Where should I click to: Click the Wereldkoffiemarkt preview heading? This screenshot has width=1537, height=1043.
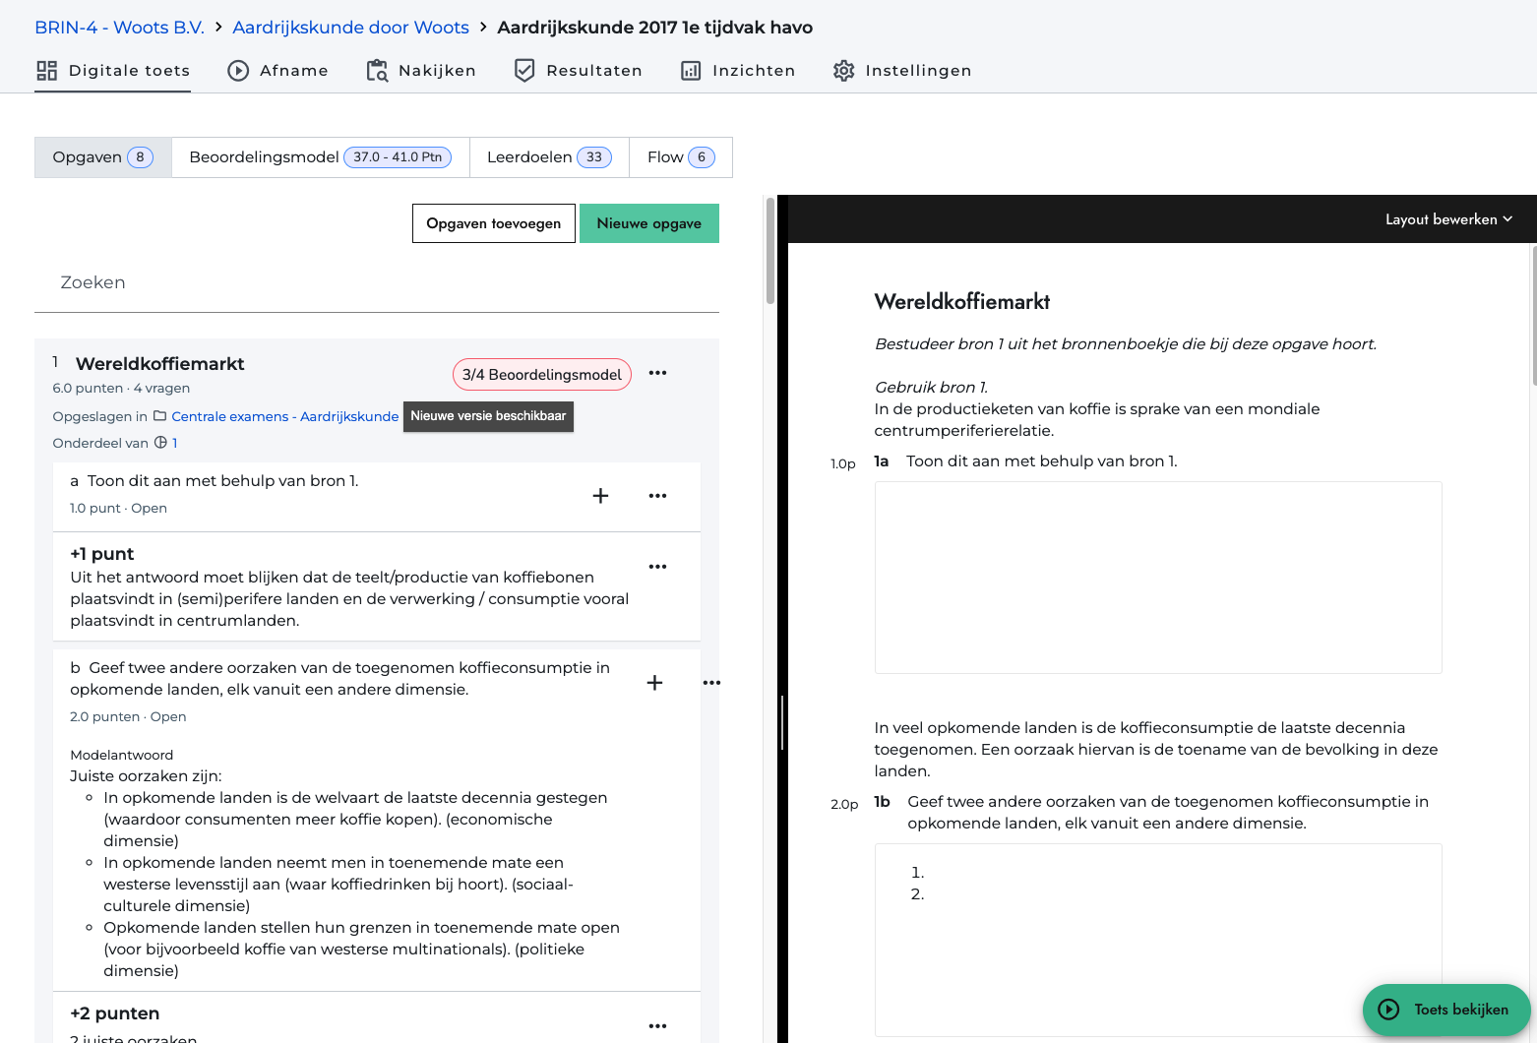point(962,302)
